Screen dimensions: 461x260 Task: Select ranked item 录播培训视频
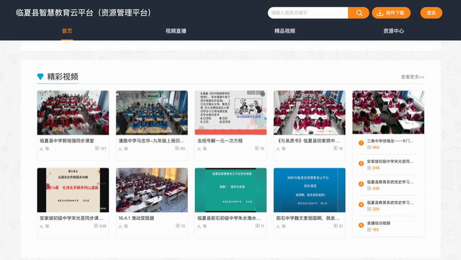click(x=379, y=223)
